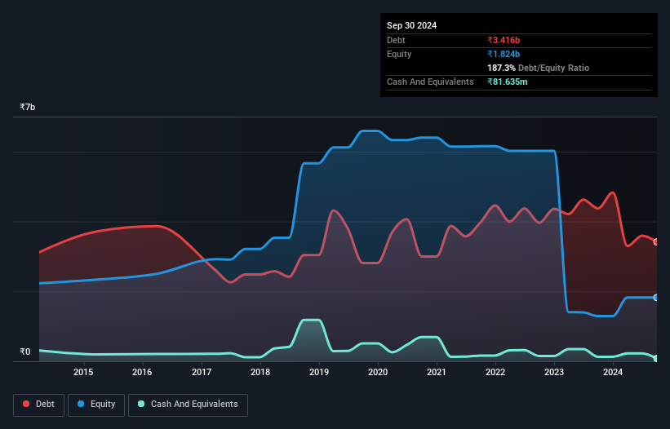The height and width of the screenshot is (429, 670).
Task: Click the 2016 x-axis label
Action: [x=142, y=372]
